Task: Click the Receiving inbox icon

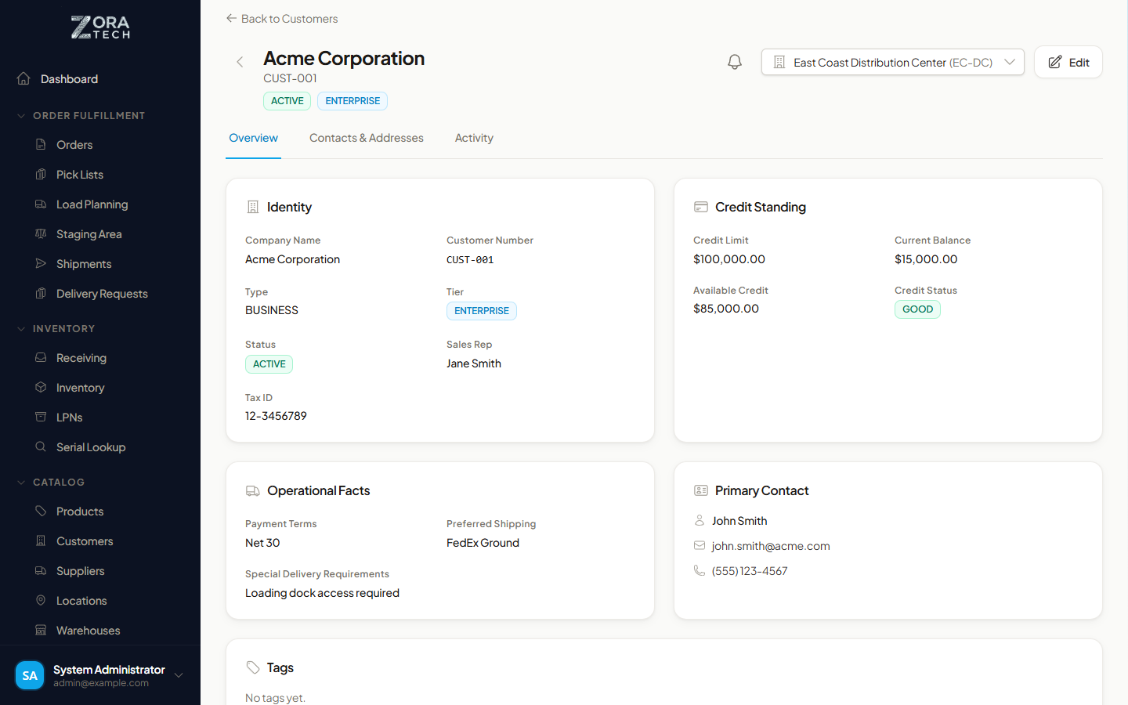Action: tap(41, 357)
